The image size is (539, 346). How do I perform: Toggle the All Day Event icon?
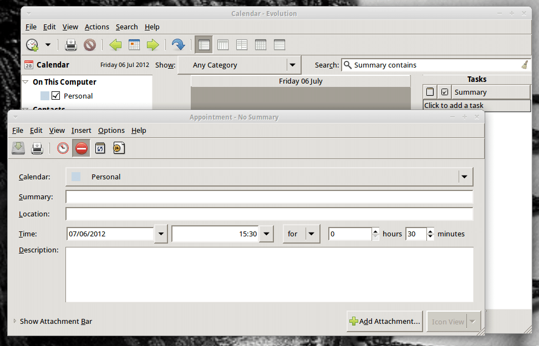[x=119, y=148]
